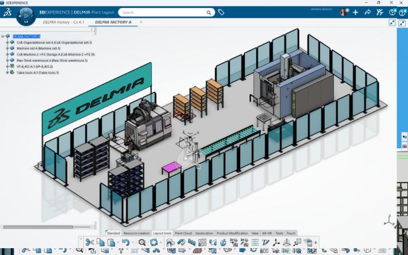The image size is (408, 255).
Task: Click the Undo arrow icon
Action: pos(125,243)
